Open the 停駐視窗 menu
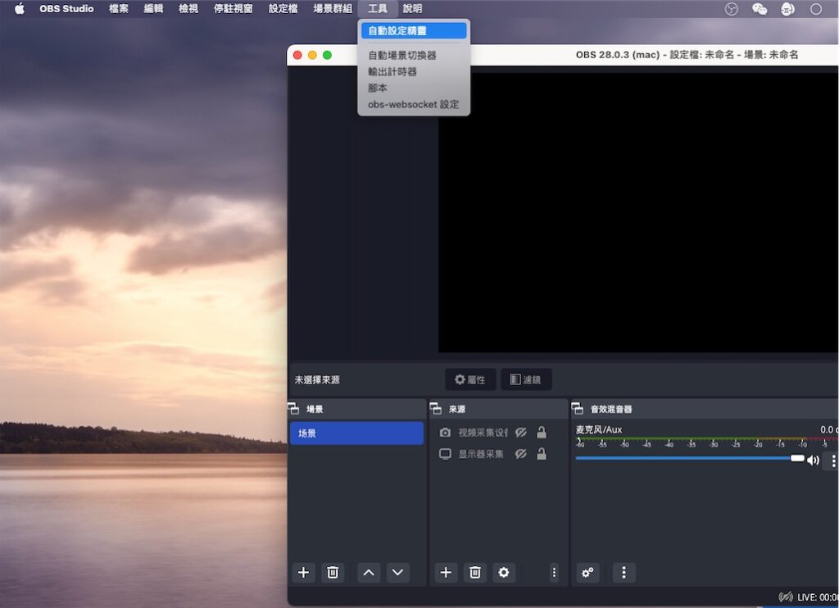The width and height of the screenshot is (839, 608). (x=233, y=8)
